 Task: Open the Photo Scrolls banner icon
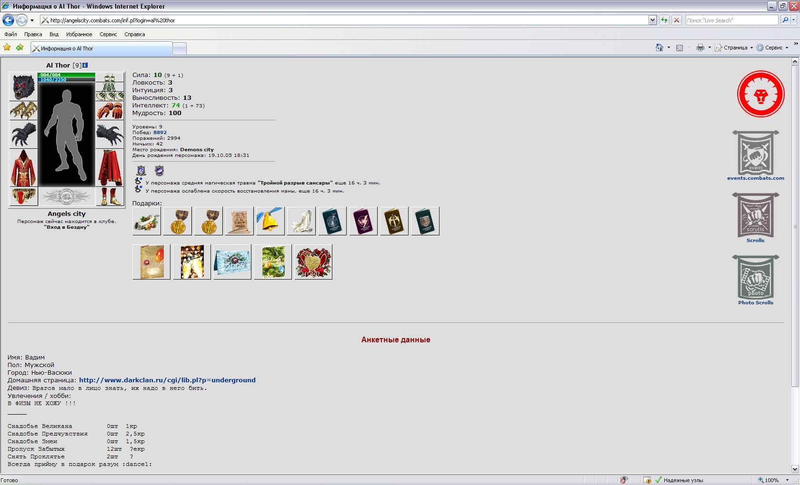click(x=756, y=277)
